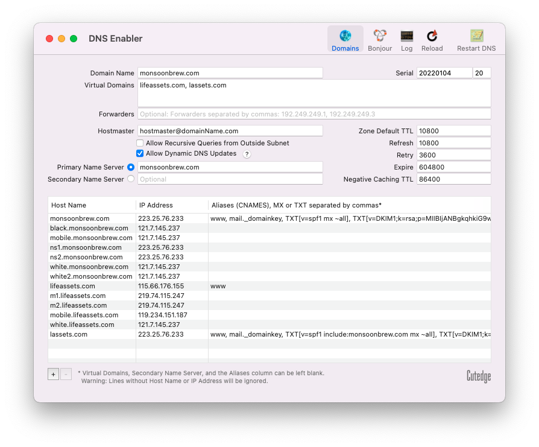The height and width of the screenshot is (447, 539).
Task: Select the Secondary Name Server radio button
Action: (x=131, y=179)
